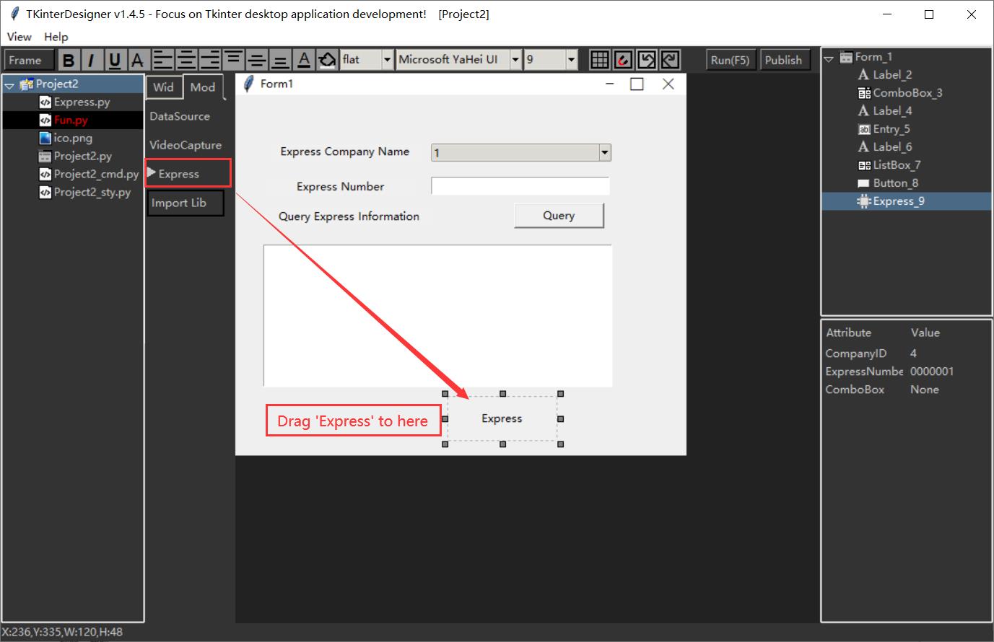The width and height of the screenshot is (994, 642).
Task: Click the Frame button in toolbar
Action: [30, 61]
